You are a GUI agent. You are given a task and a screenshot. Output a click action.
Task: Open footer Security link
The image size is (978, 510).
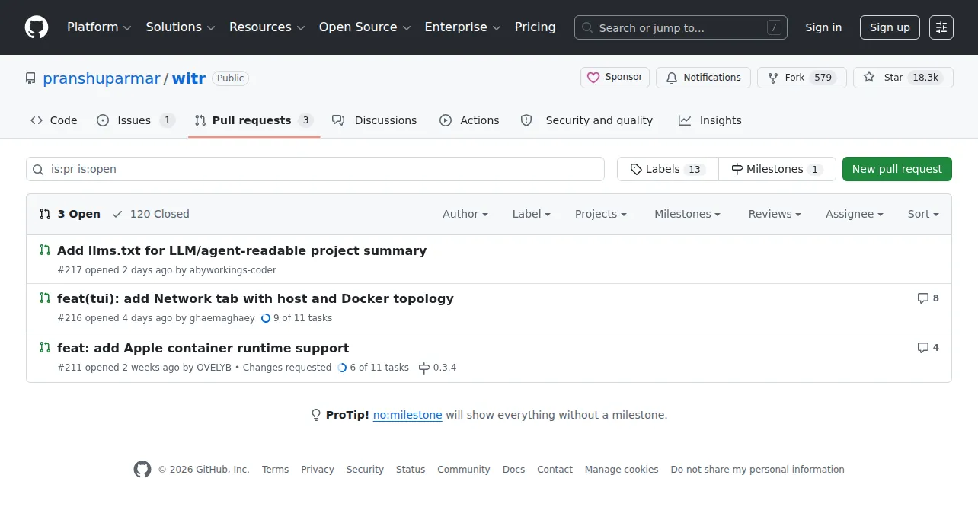point(365,470)
